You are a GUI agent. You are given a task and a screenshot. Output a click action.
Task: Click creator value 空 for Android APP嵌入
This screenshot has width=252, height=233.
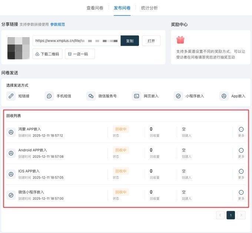[x=184, y=150]
